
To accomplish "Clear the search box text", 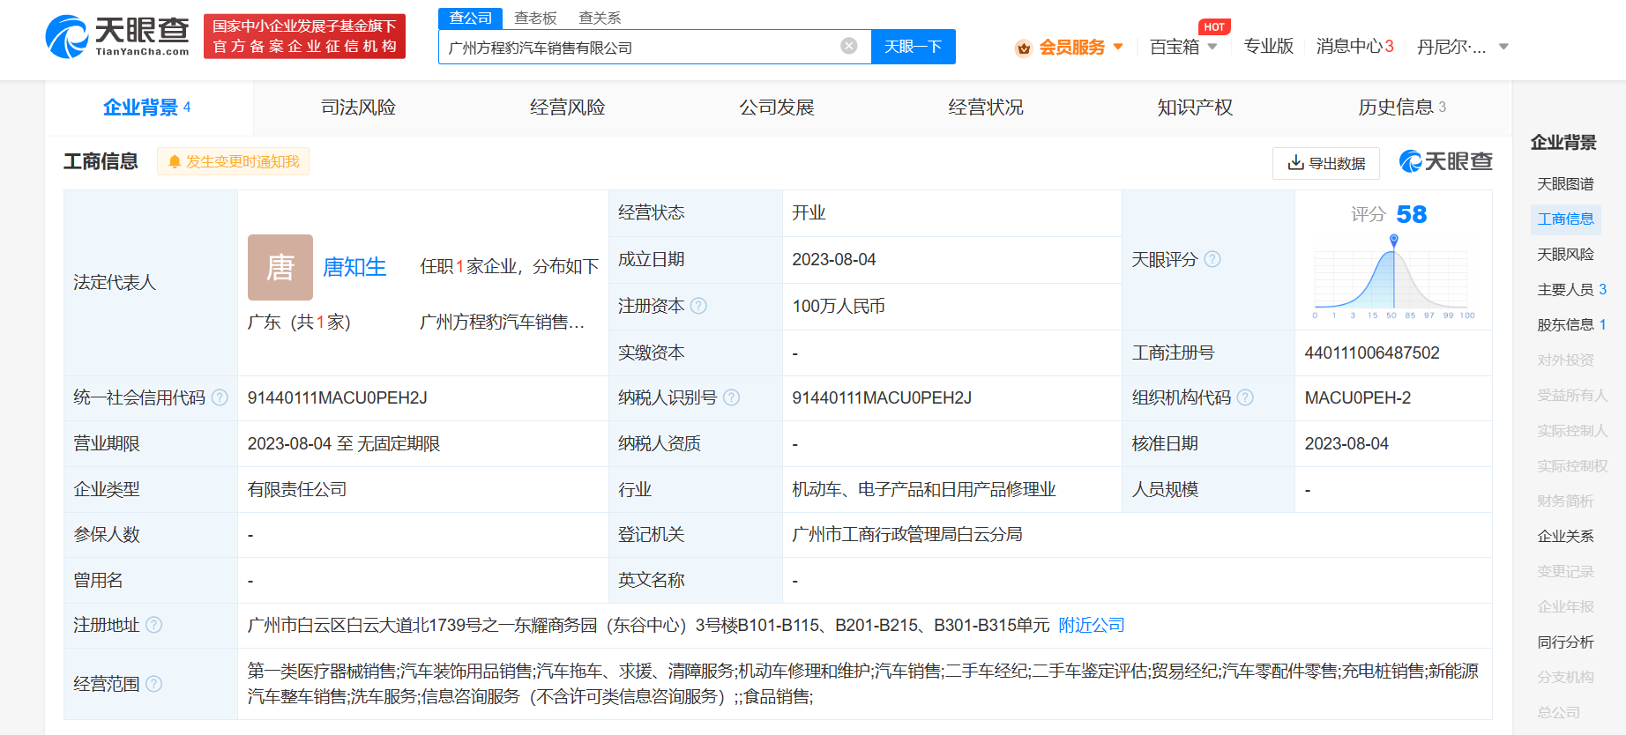I will [x=848, y=47].
